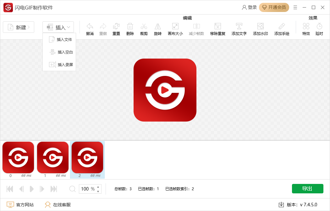330x211 pixels.
Task: Choose 插入录屏 from the insert menu
Action: pos(59,65)
